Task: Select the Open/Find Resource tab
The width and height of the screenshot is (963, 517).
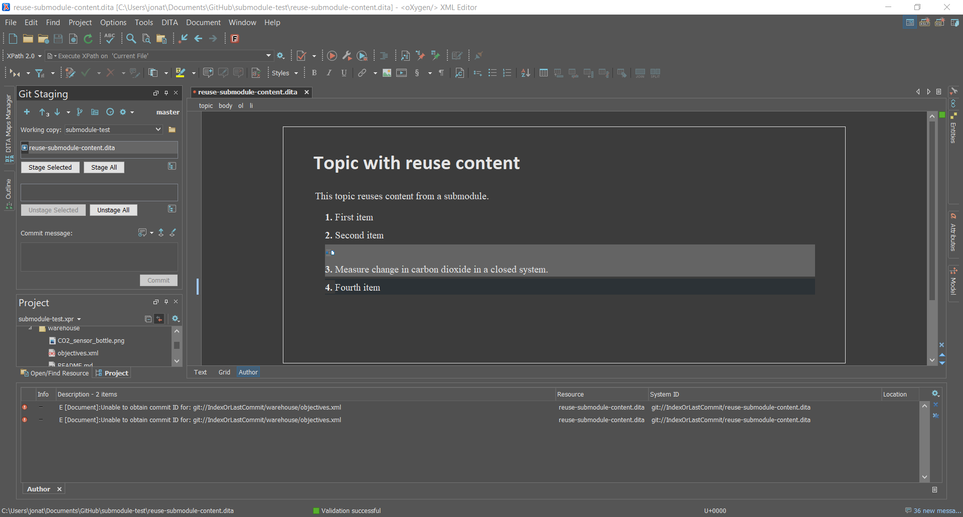Action: (55, 373)
